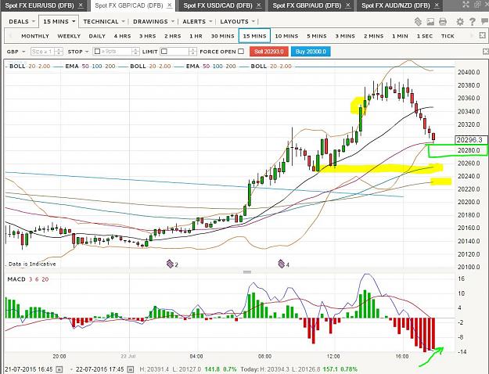
Task: Detach chart window icon
Action: (x=477, y=4)
